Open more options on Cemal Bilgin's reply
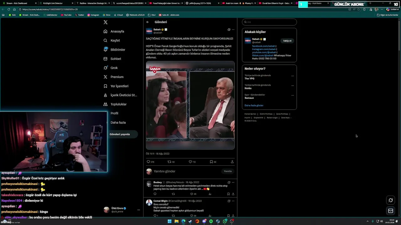 [x=233, y=201]
